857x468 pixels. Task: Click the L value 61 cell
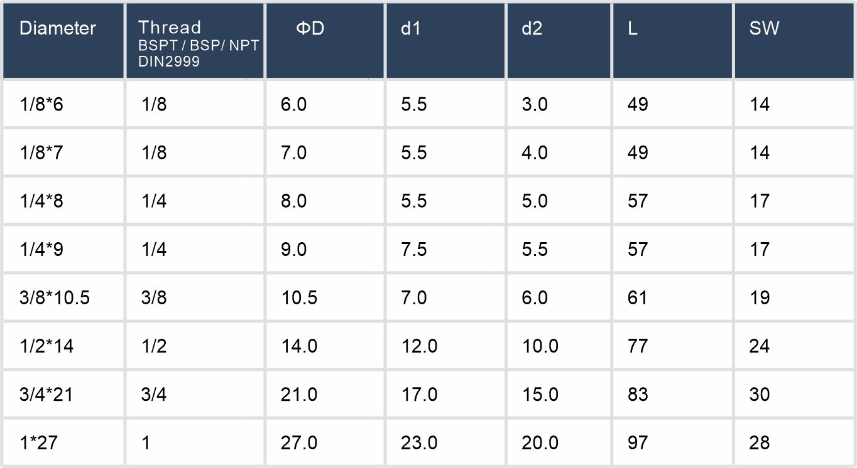click(637, 297)
